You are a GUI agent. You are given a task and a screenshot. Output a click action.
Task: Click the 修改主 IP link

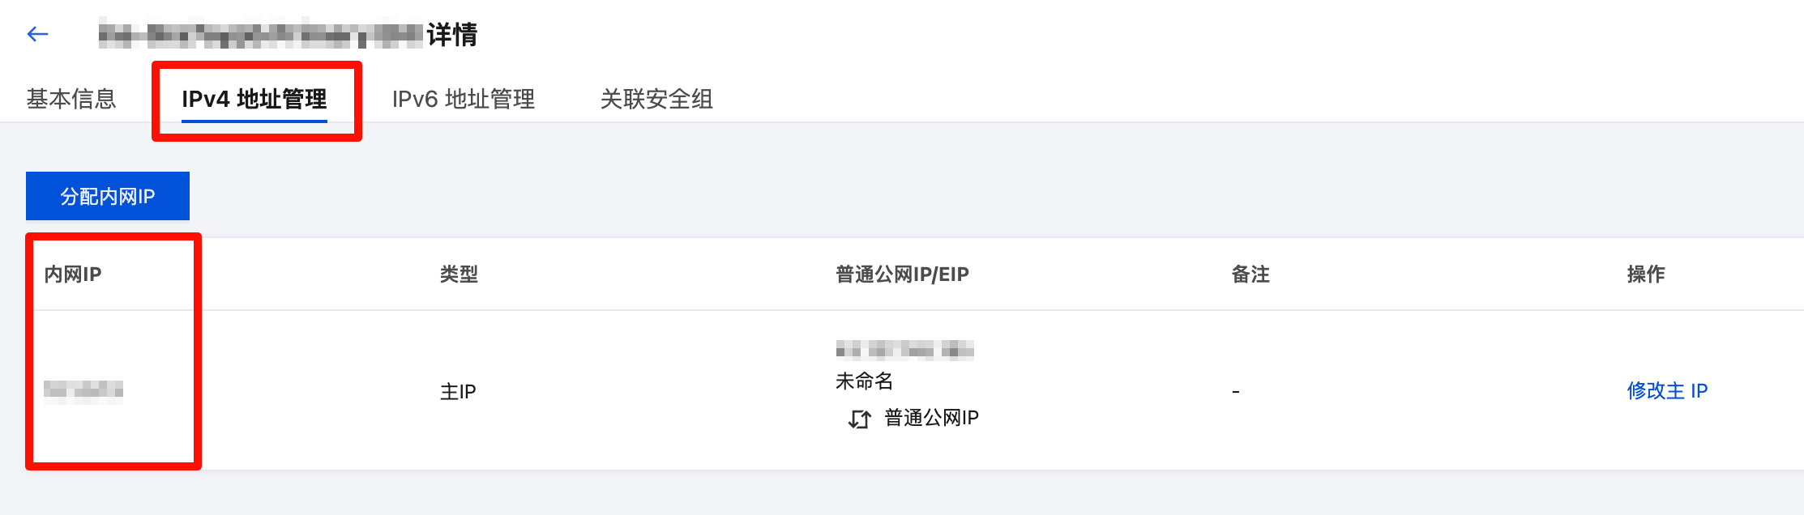click(x=1666, y=391)
